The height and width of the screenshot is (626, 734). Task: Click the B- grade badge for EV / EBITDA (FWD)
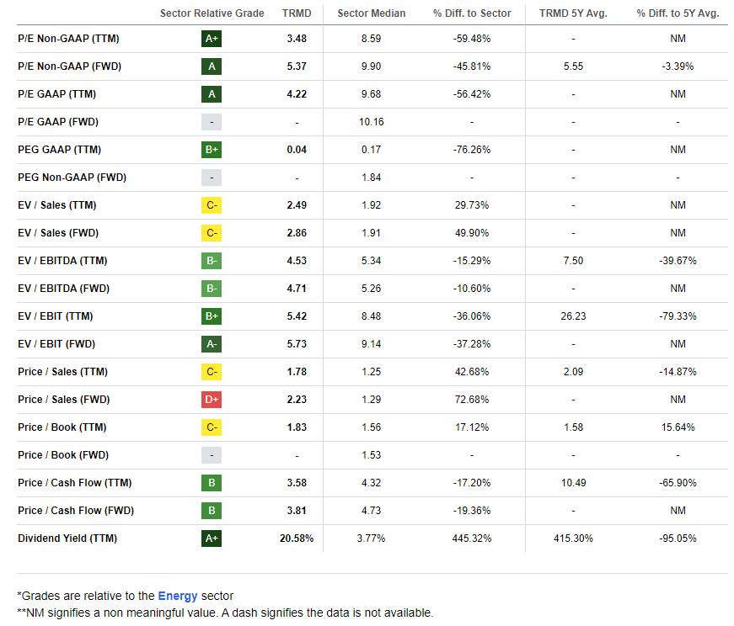click(x=212, y=289)
